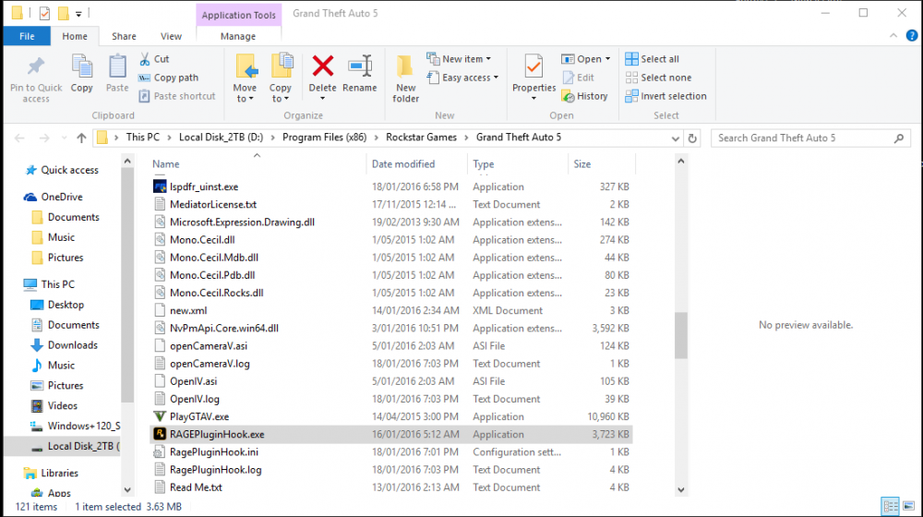Click the Edit ribbon button

coord(578,78)
